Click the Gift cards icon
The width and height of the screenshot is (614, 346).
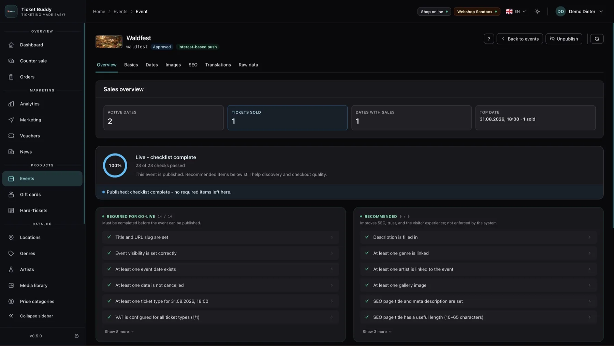(x=11, y=194)
